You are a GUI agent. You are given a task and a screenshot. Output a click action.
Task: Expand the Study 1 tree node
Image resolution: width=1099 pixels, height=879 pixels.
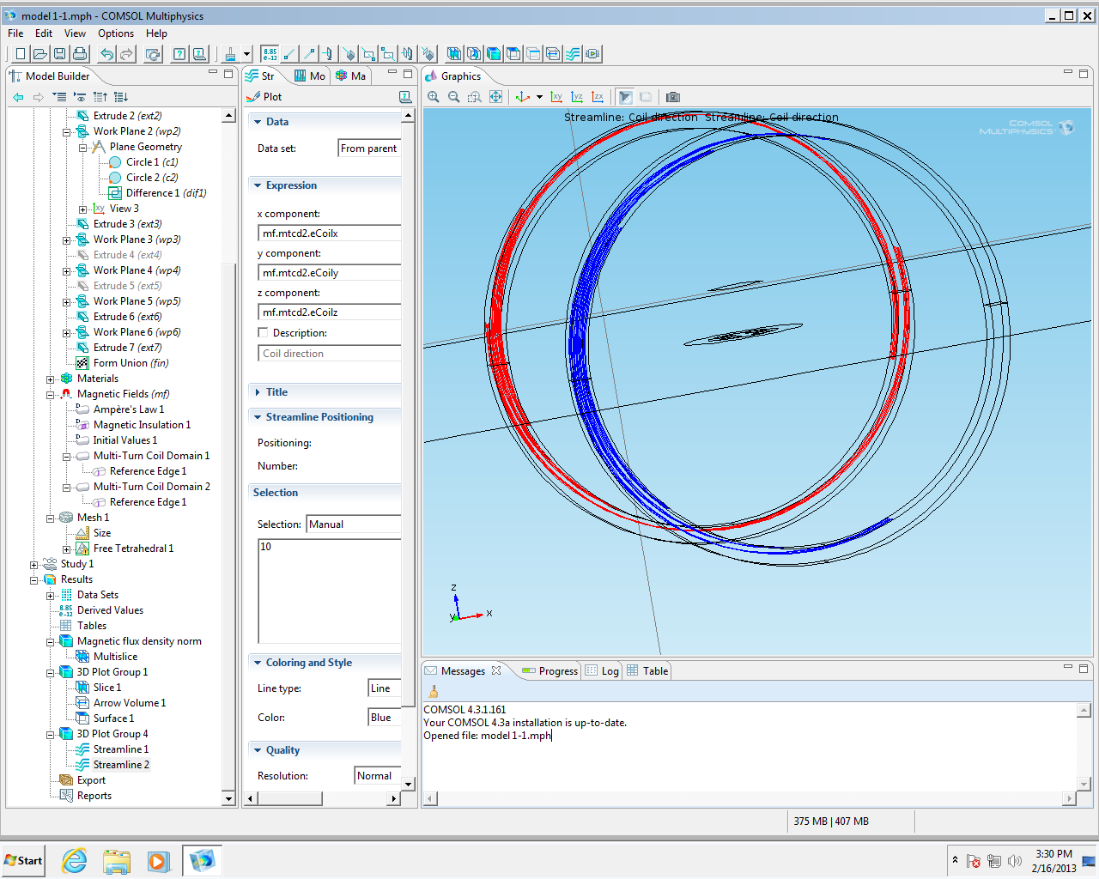33,565
